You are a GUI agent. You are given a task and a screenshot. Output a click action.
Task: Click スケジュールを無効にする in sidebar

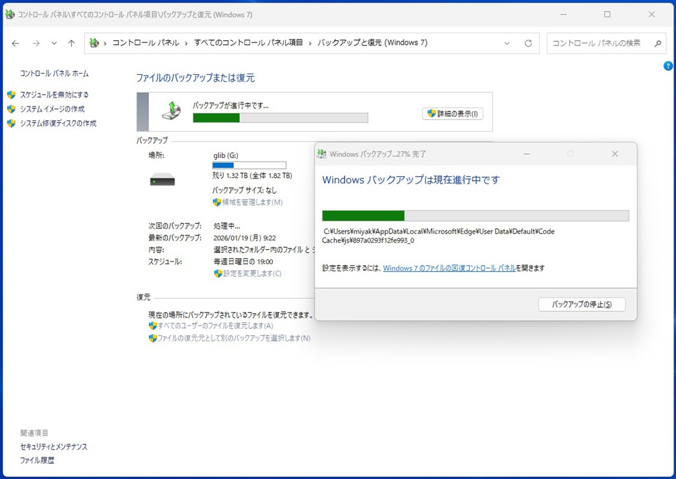click(54, 95)
